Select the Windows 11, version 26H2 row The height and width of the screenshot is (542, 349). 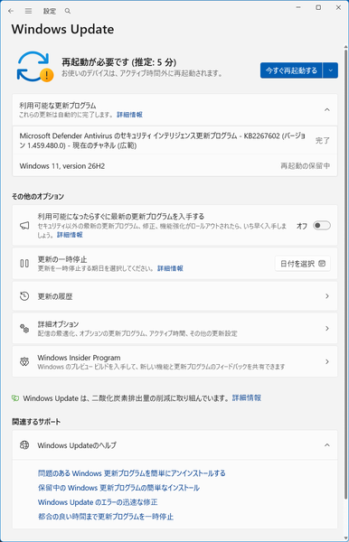click(x=174, y=166)
